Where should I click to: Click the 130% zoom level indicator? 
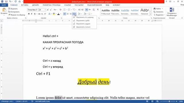(181, 101)
